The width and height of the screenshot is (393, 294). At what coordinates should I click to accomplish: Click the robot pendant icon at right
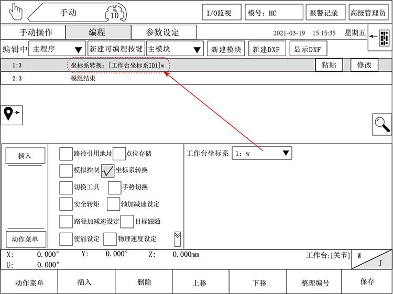[x=383, y=38]
